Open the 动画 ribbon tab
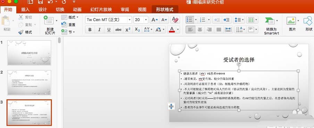The height and width of the screenshot is (128, 314). pyautogui.click(x=77, y=10)
